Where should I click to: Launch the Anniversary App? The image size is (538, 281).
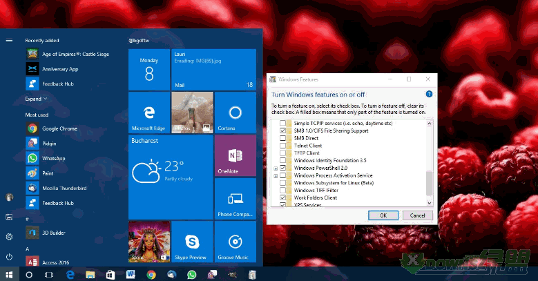(x=52, y=69)
